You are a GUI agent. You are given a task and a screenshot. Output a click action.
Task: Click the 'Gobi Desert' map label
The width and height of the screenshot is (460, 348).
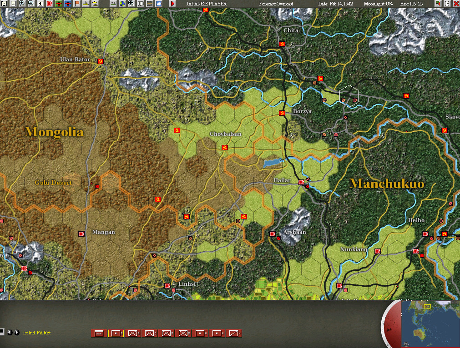(53, 183)
